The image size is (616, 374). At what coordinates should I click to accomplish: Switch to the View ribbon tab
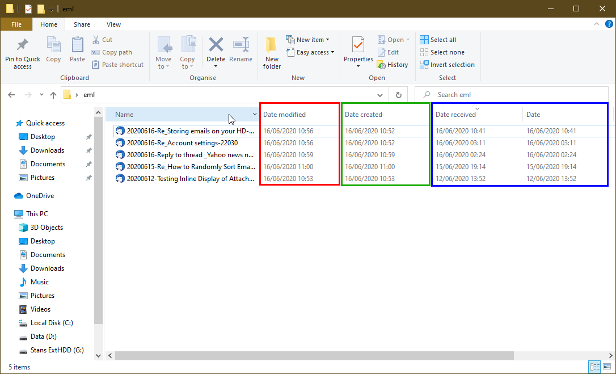(113, 24)
